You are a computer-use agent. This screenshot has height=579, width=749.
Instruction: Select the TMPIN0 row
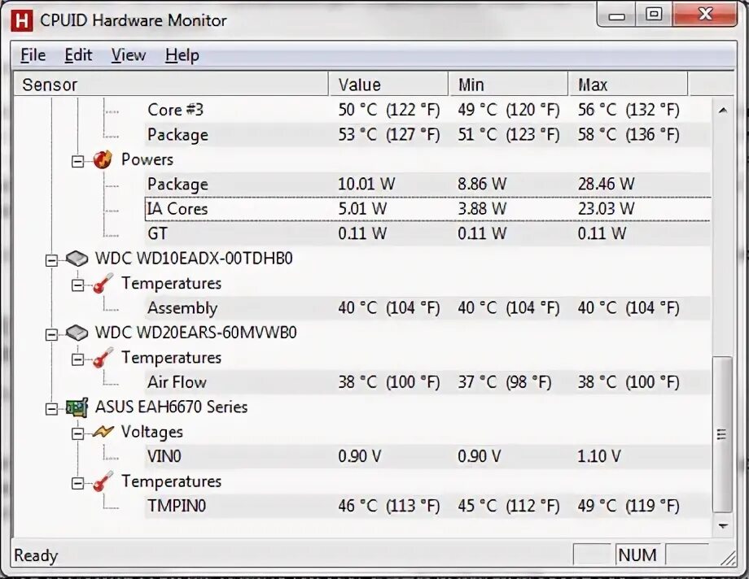tap(428, 506)
